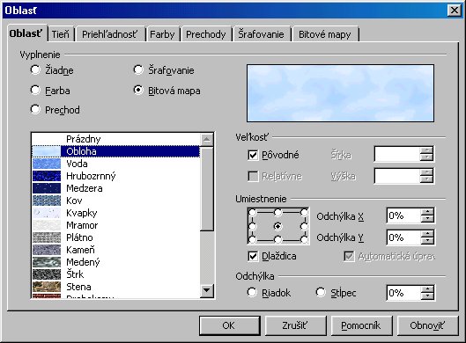This screenshot has height=343, width=466.
Task: Confirm with the OK button
Action: point(230,325)
